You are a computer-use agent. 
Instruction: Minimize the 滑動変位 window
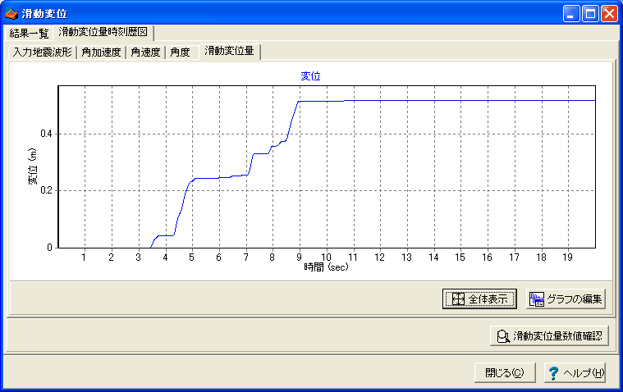click(x=571, y=14)
